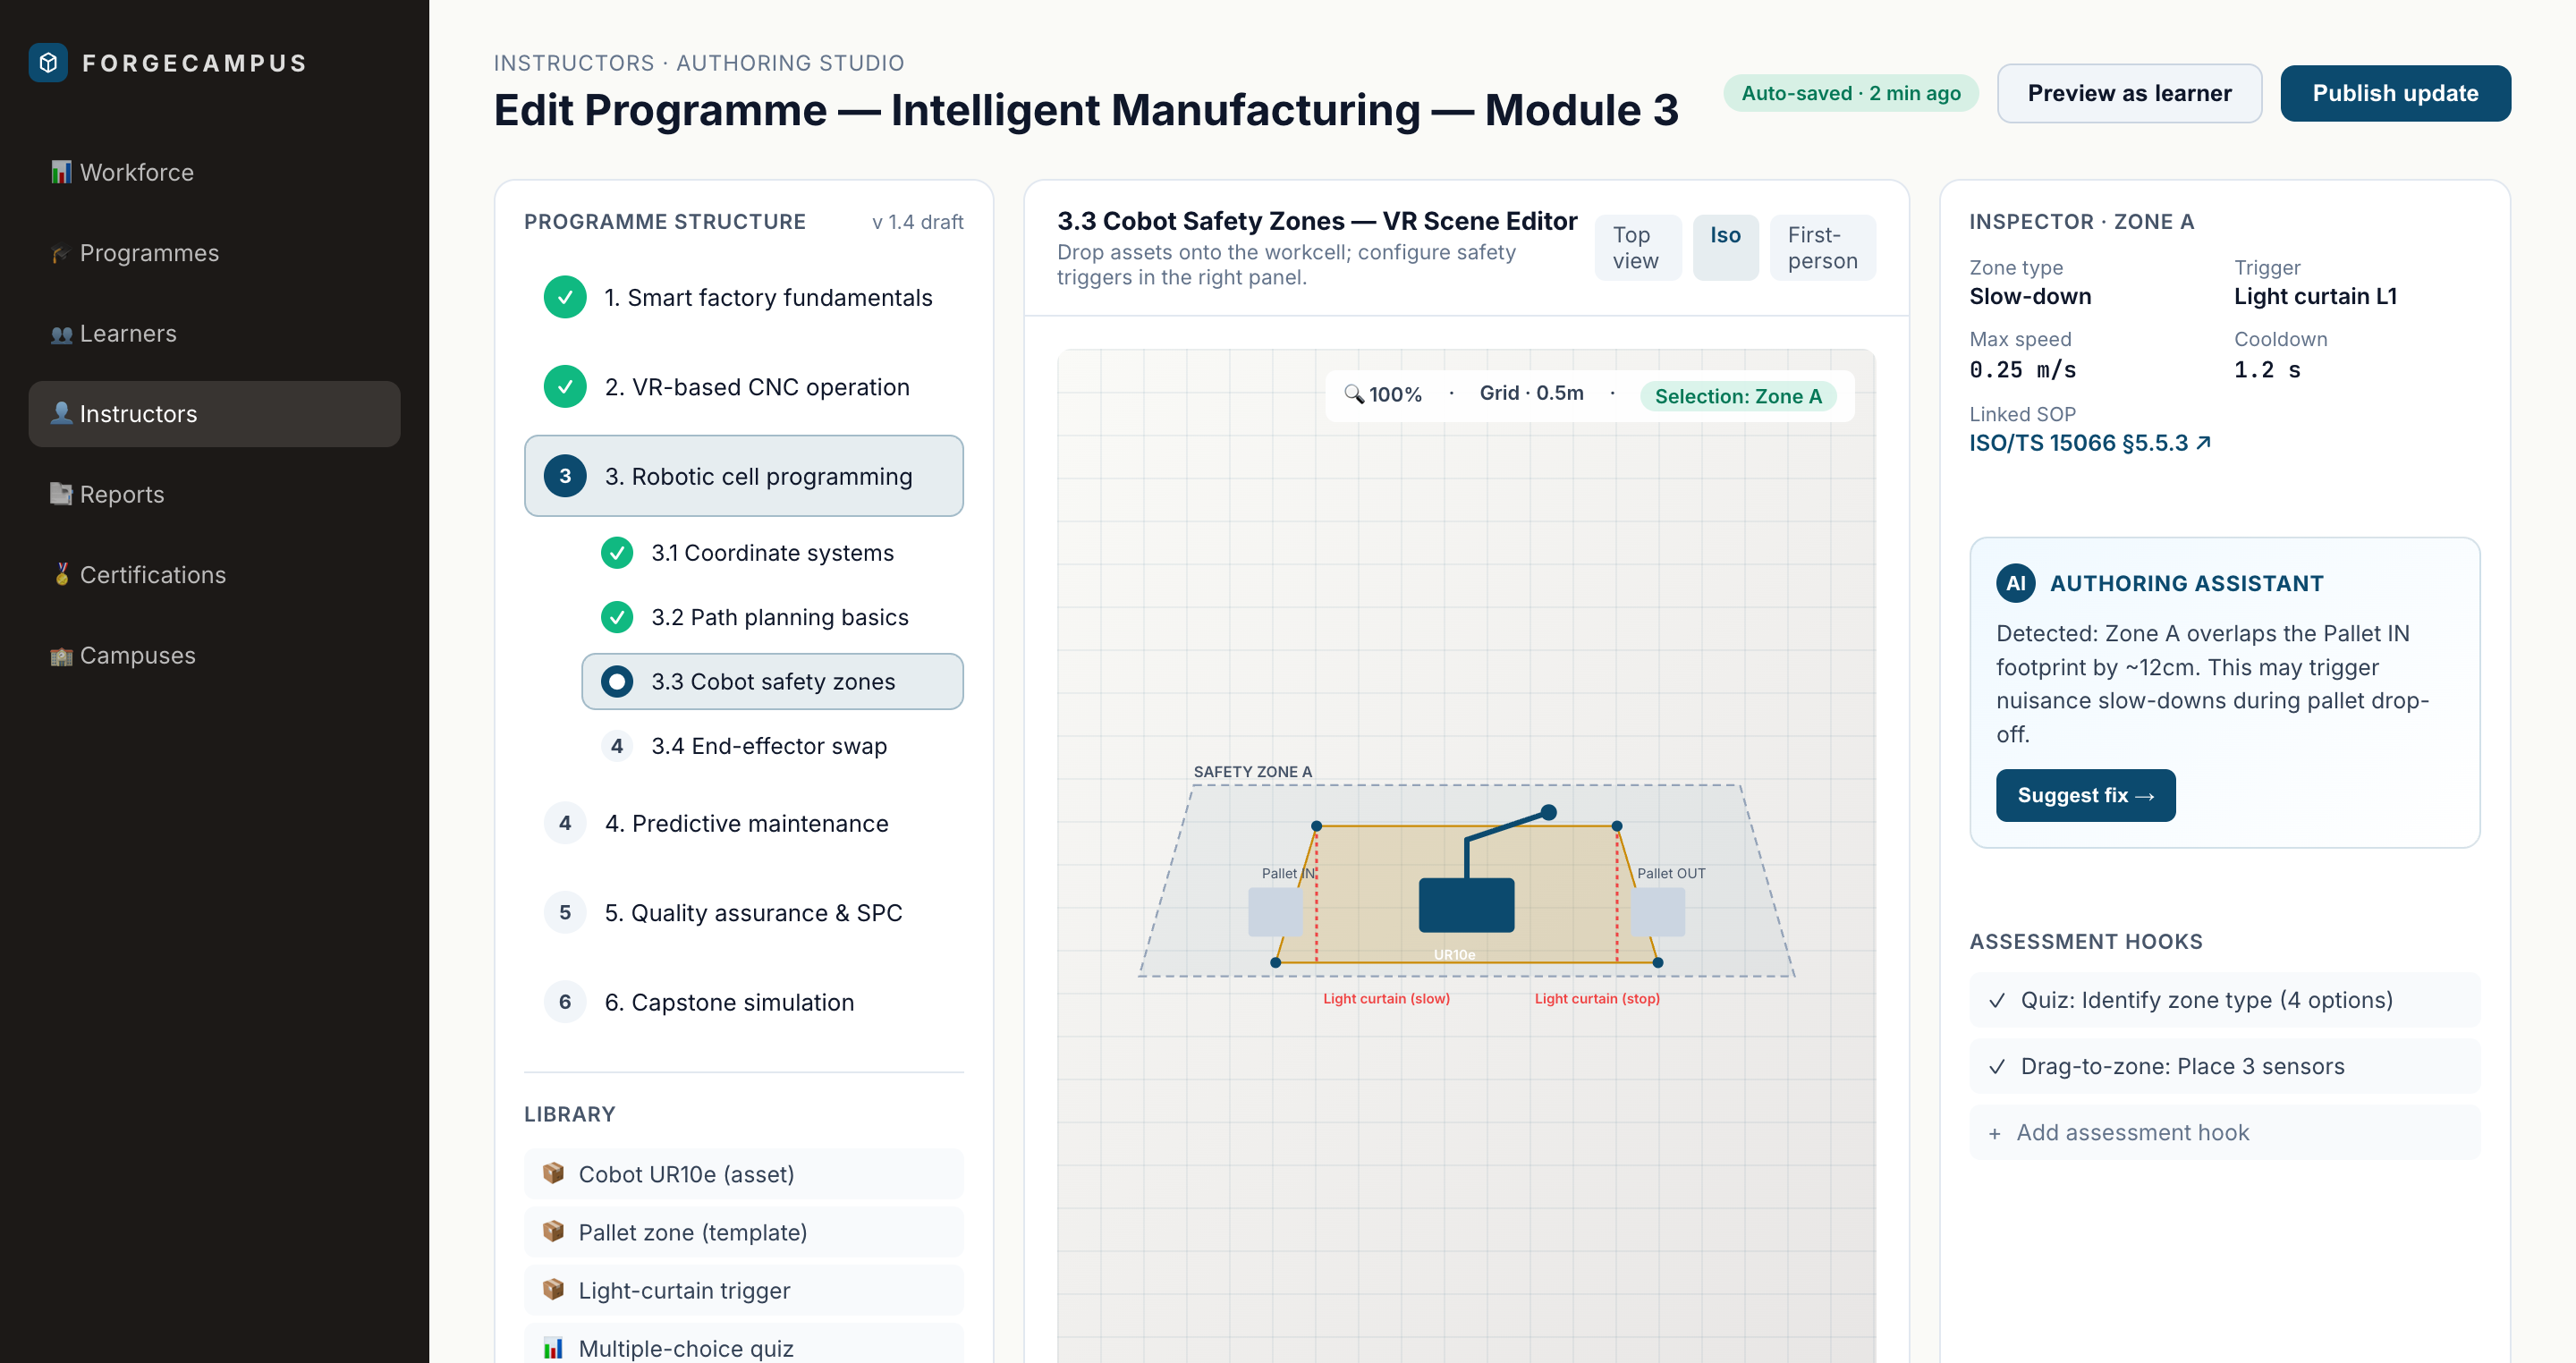2576x1363 pixels.
Task: Click the package icon for Pallet zone template
Action: tap(553, 1231)
